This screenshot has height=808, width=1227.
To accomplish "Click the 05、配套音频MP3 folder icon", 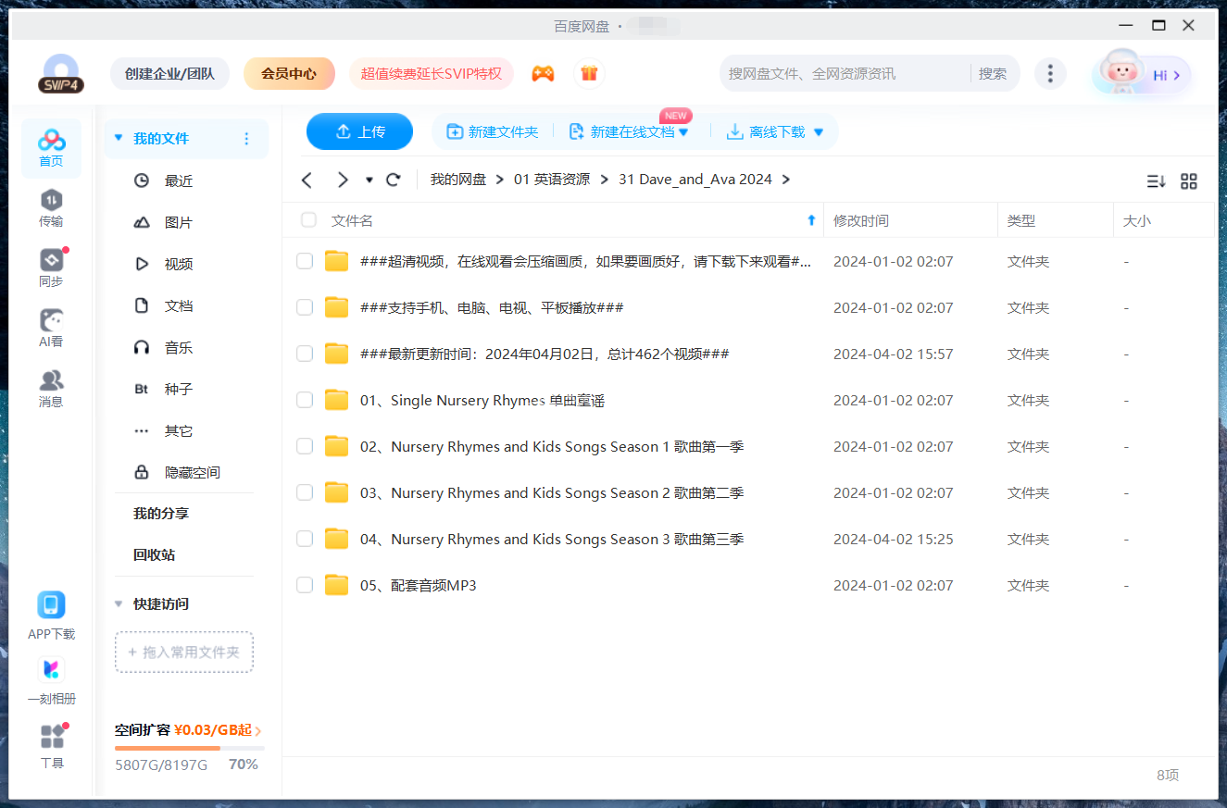I will [336, 585].
